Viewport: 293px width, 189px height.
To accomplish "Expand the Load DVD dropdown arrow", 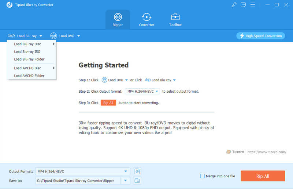I will [79, 36].
